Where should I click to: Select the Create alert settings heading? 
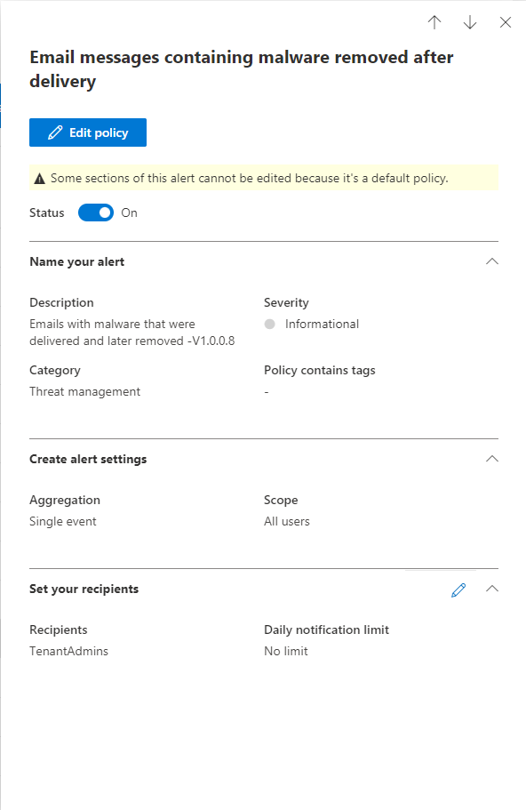point(88,460)
